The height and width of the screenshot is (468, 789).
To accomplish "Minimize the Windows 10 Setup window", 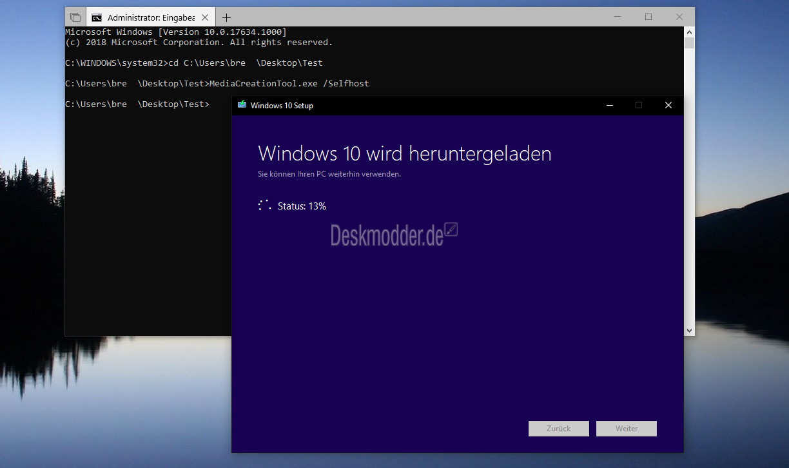I will point(609,105).
